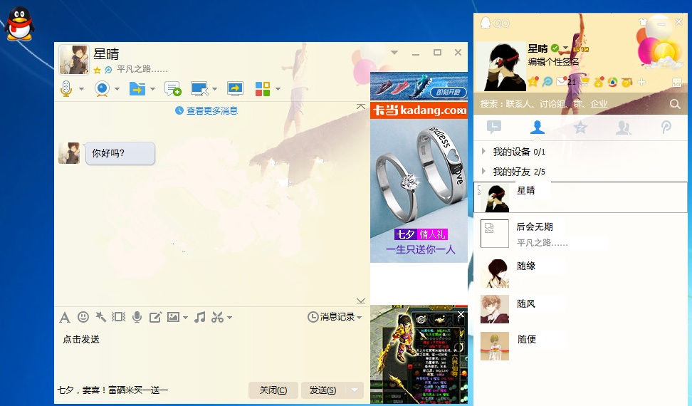The image size is (692, 406).
Task: Open send file options dropdown arrow
Action: (x=152, y=89)
